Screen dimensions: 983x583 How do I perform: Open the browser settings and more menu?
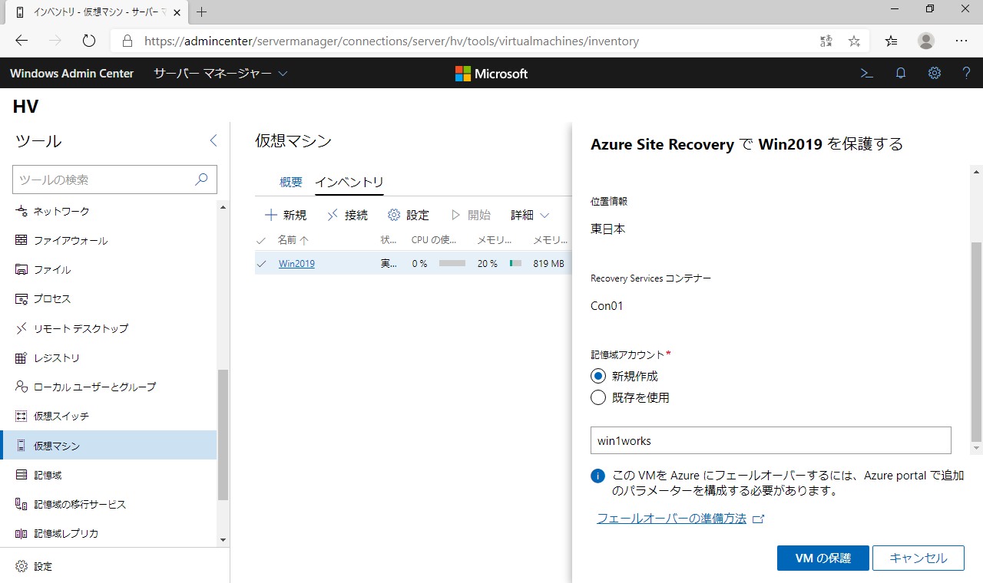coord(961,41)
